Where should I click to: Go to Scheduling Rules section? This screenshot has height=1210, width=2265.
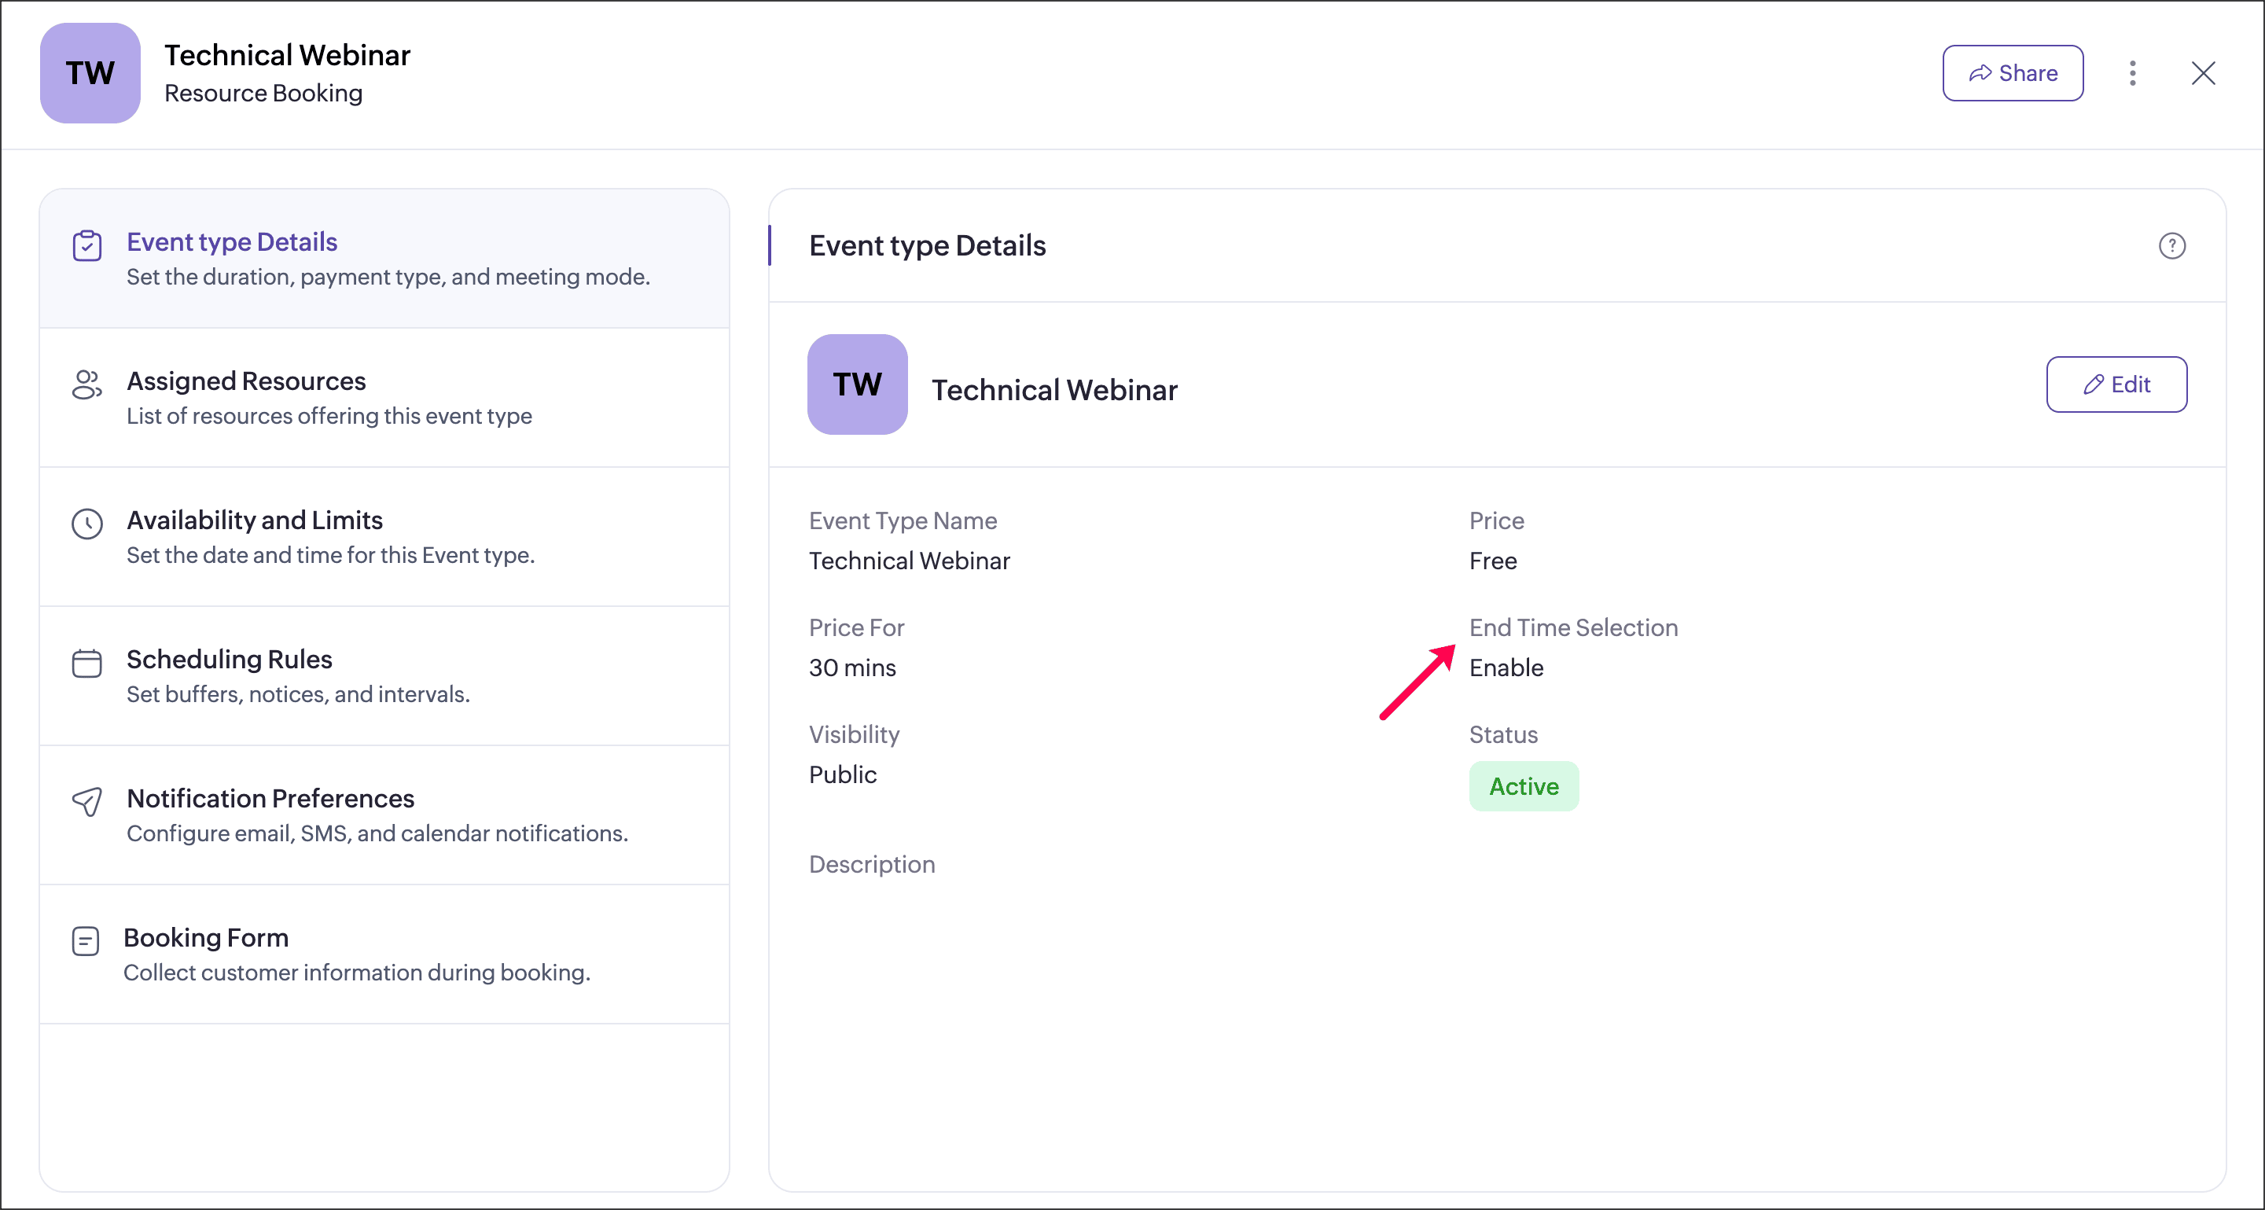pyautogui.click(x=230, y=659)
